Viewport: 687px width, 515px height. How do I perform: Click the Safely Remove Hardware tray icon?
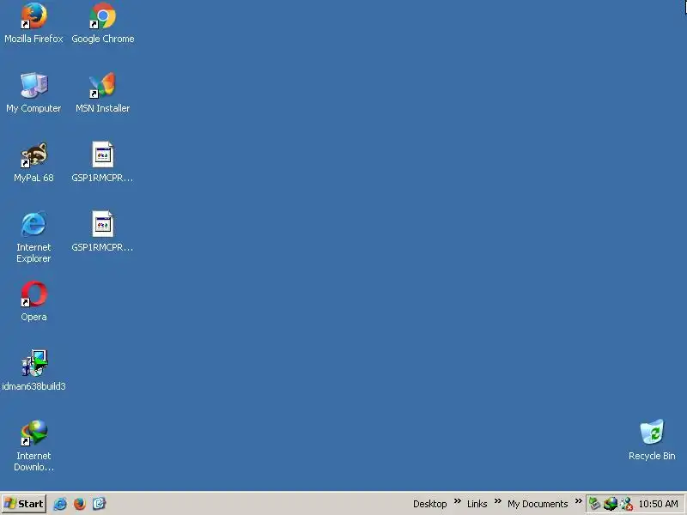[x=594, y=504]
